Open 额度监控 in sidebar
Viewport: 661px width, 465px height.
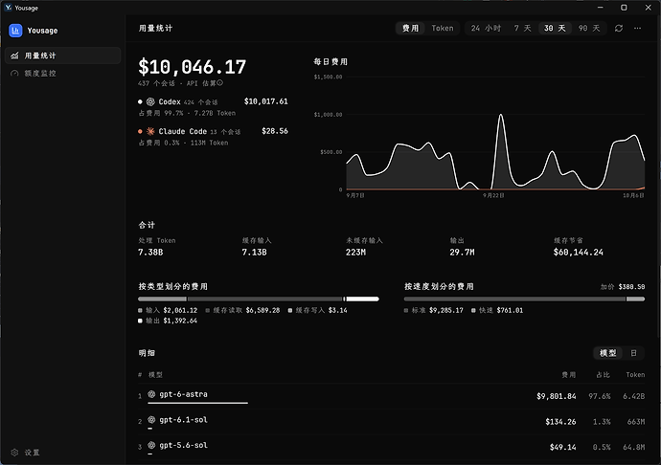click(x=63, y=74)
